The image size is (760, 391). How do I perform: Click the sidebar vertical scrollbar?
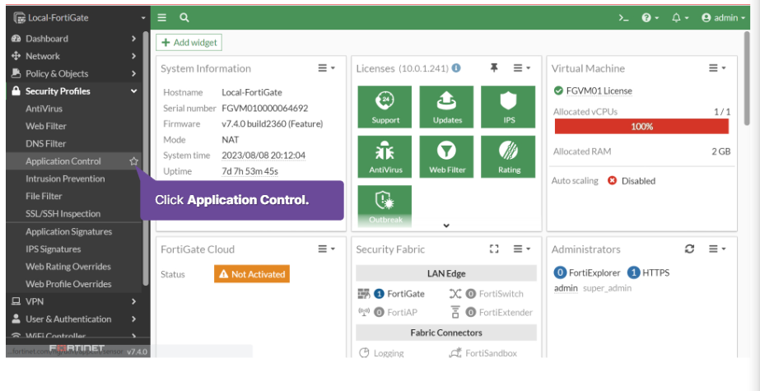coord(146,158)
